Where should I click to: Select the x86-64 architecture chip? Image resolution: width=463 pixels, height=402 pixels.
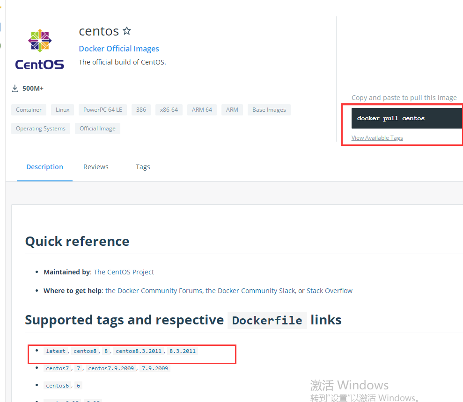169,110
